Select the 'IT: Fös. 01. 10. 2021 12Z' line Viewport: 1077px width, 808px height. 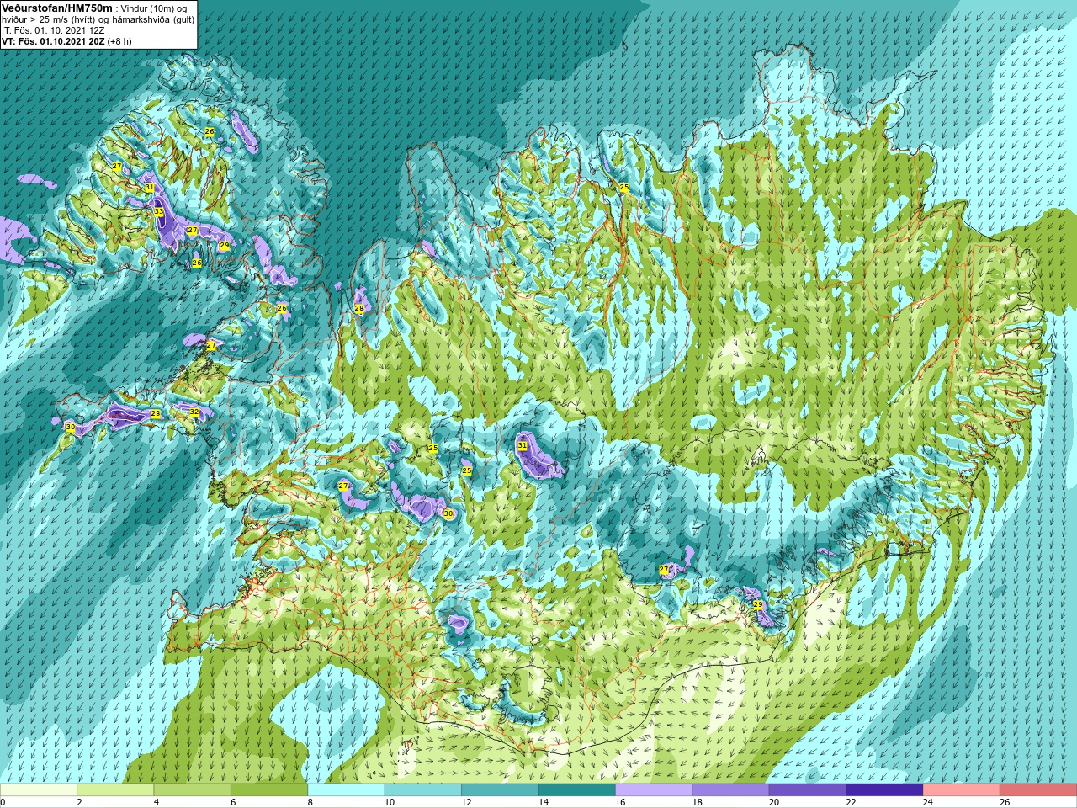(53, 30)
